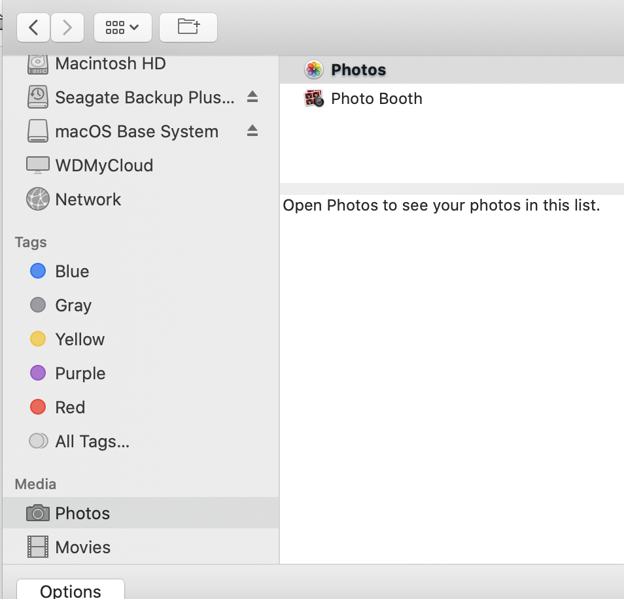
Task: Click the 'Open Photos to see your photos' message
Action: [x=442, y=205]
